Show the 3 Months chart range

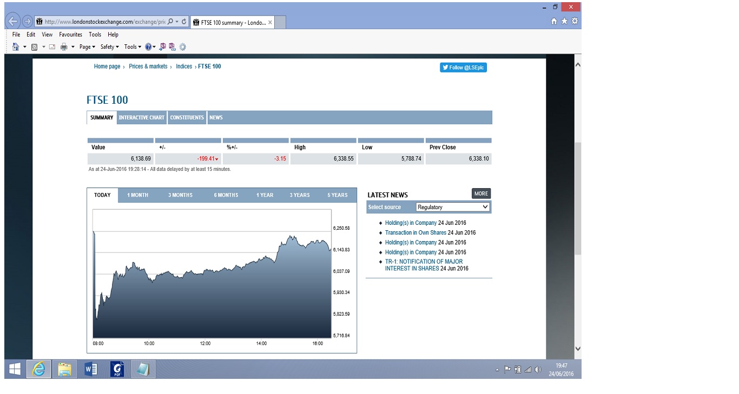[x=180, y=195]
